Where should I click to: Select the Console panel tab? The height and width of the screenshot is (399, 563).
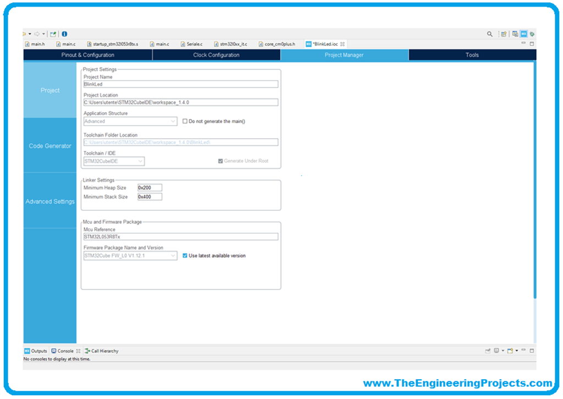point(63,351)
